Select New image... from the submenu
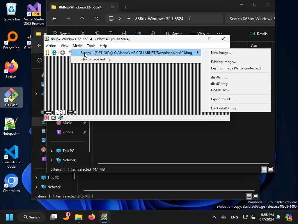The height and width of the screenshot is (224, 298). pyautogui.click(x=221, y=53)
